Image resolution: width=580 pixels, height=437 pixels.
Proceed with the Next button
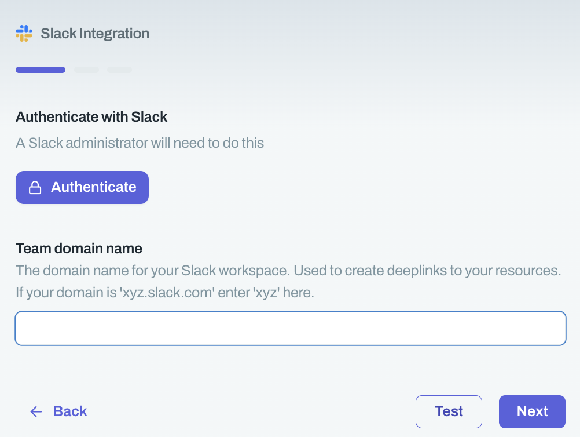[532, 411]
